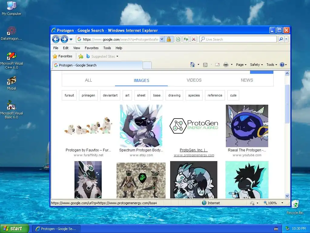Open the Edit menu
The height and width of the screenshot is (233, 310).
coord(66,48)
